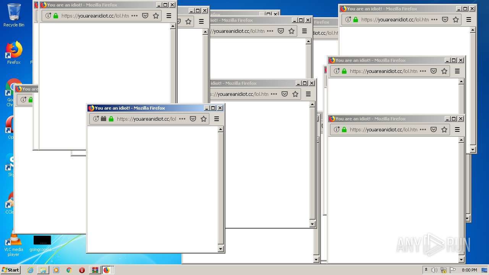The image size is (489, 275).
Task: Open hamburger menu in top-left Firefox window
Action: click(x=169, y=16)
